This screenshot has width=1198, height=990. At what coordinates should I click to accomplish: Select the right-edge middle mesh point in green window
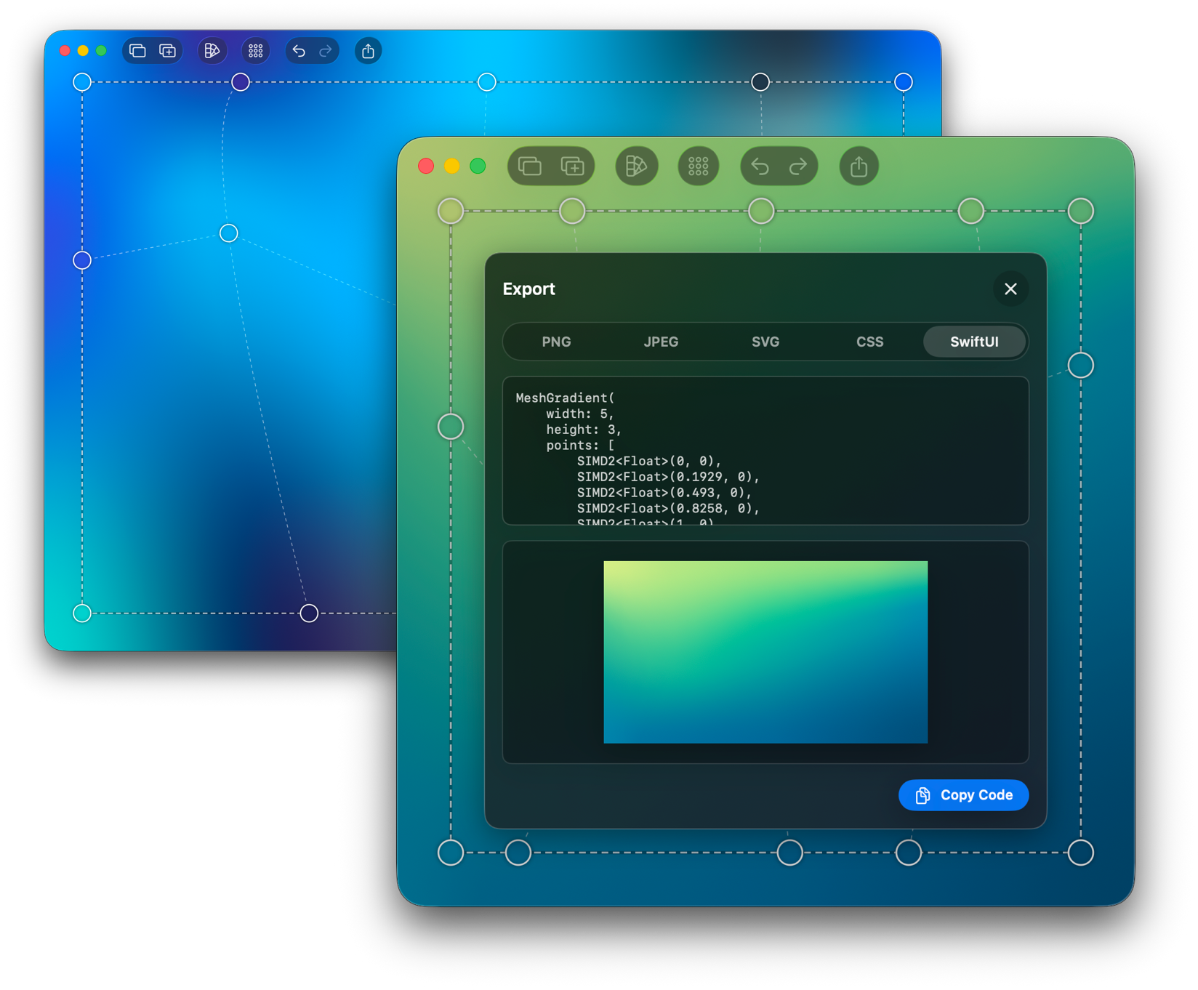1081,366
